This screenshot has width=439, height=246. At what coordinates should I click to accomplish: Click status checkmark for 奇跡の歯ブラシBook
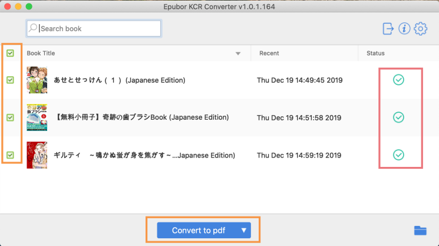point(398,117)
